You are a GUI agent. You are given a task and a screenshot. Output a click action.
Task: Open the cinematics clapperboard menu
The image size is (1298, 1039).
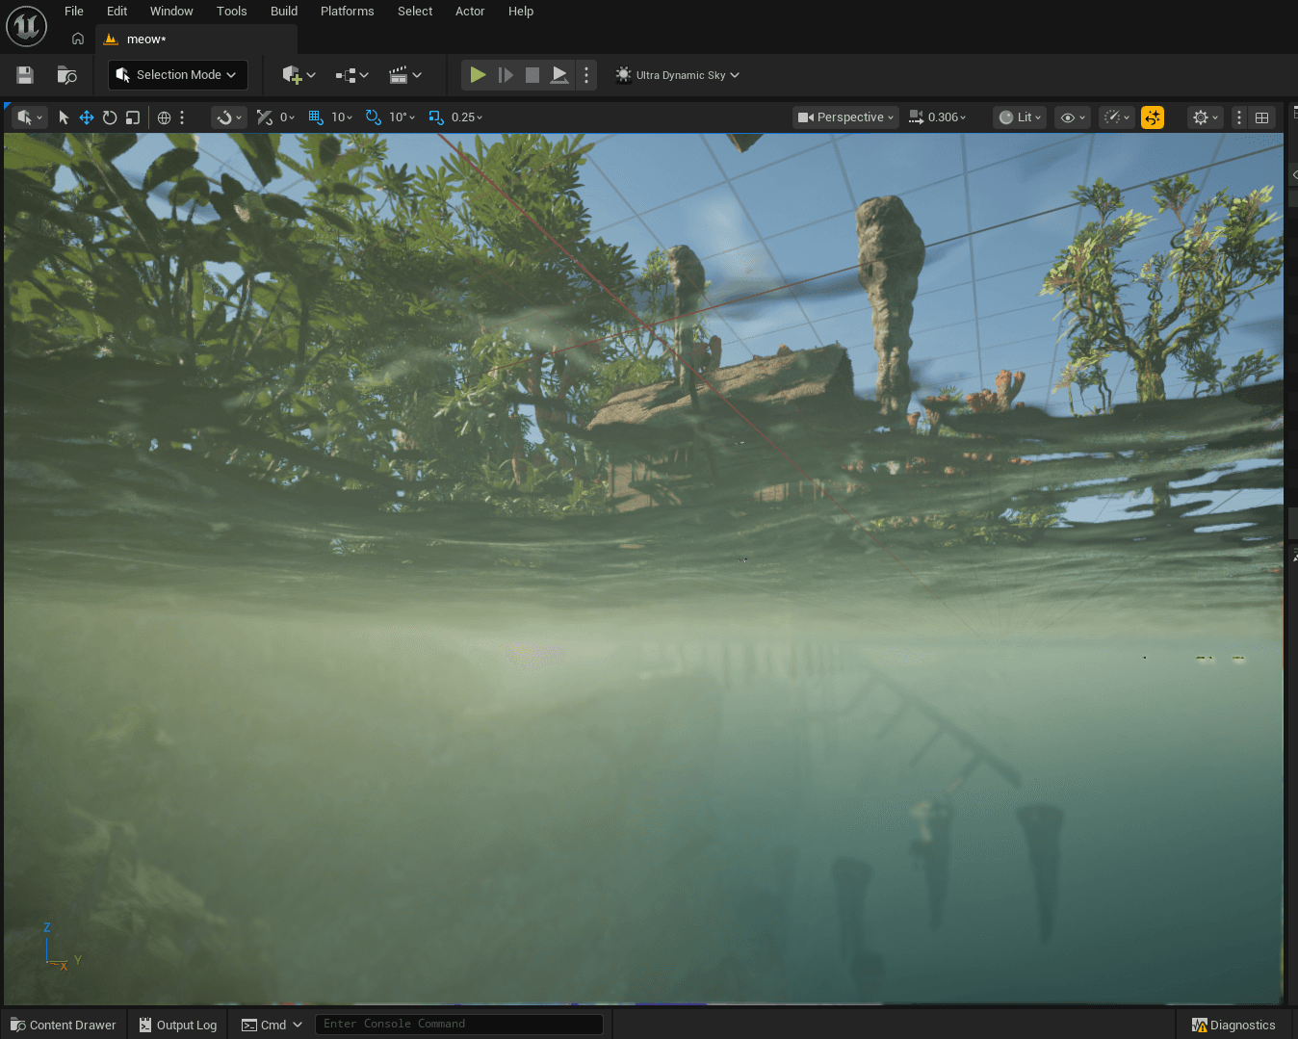[x=404, y=75]
